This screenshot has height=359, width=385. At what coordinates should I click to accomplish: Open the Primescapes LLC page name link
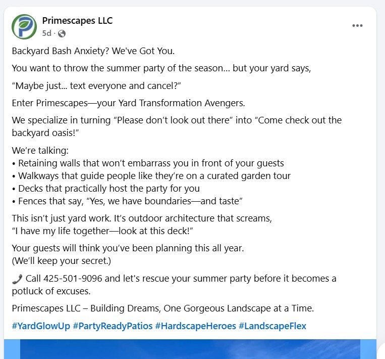pos(77,21)
